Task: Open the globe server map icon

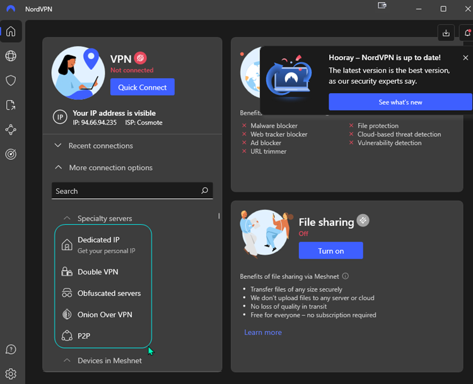Action: (x=11, y=56)
